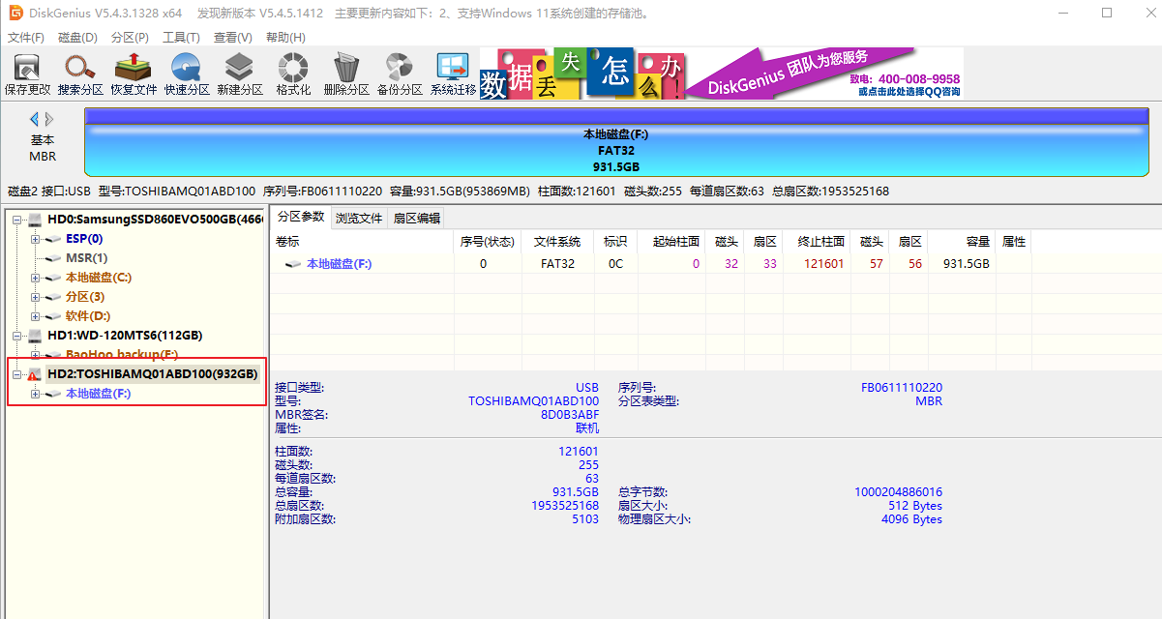Open the 帮助(H) menu

tap(284, 38)
